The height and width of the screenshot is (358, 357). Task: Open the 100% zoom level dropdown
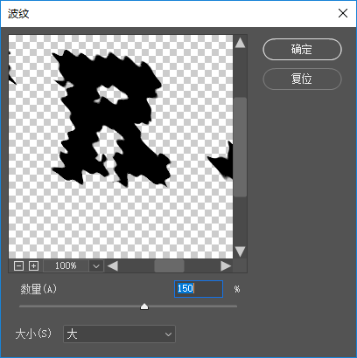click(96, 266)
